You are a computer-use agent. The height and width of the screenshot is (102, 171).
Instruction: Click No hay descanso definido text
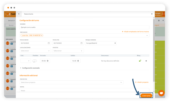coord(110,61)
